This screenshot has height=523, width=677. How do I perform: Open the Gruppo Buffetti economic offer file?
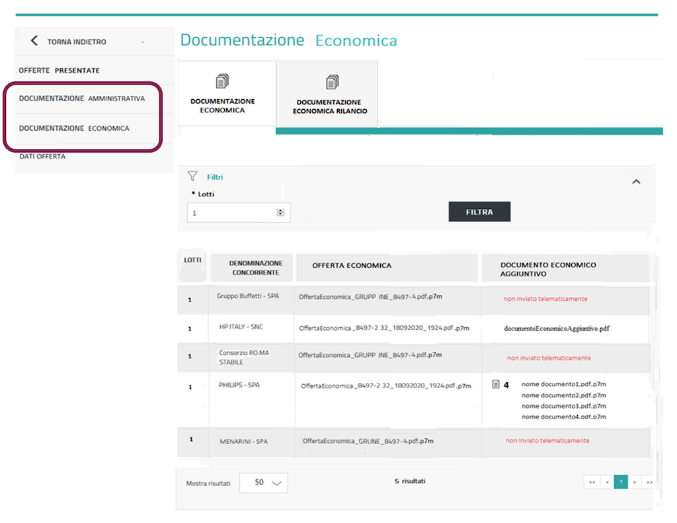(x=370, y=297)
